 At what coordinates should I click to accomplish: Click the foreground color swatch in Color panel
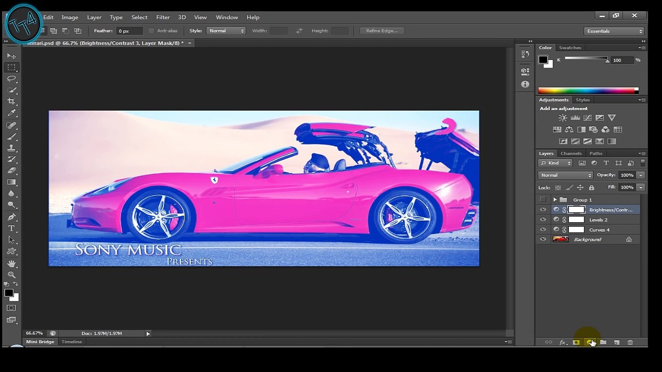[543, 60]
